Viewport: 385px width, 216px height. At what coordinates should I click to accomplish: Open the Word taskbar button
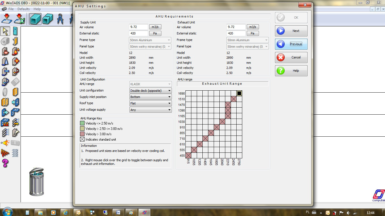[118, 212]
